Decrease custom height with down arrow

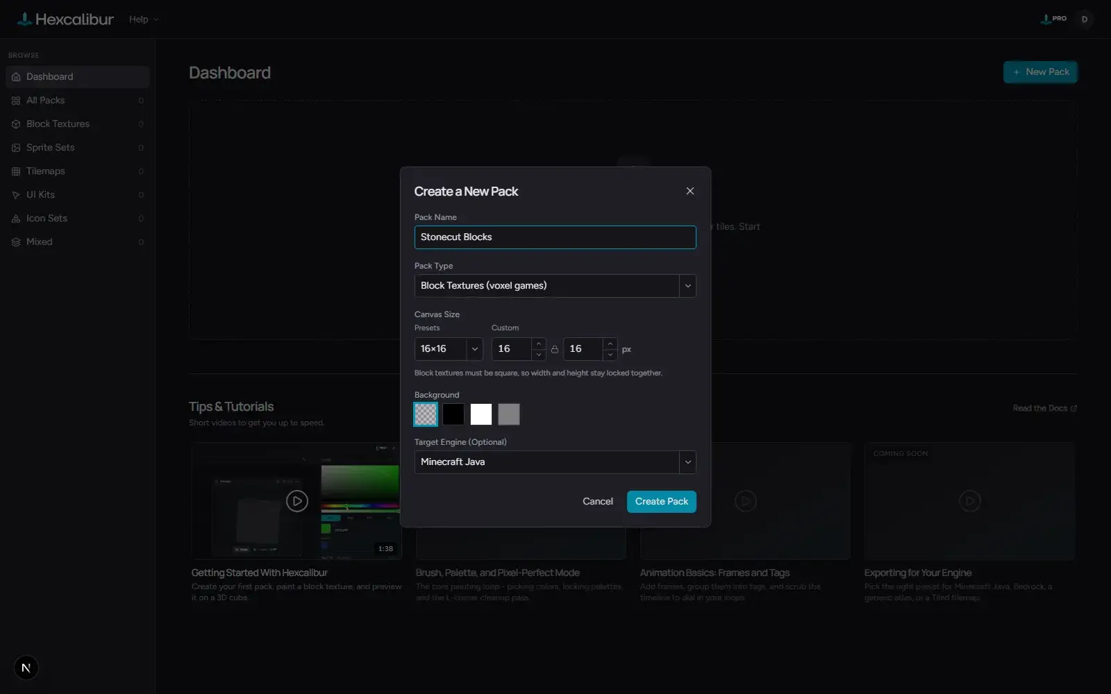point(610,355)
